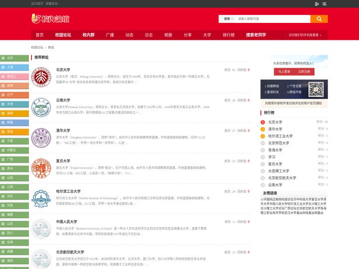Select 上海 region in left sidebar

tap(14, 67)
